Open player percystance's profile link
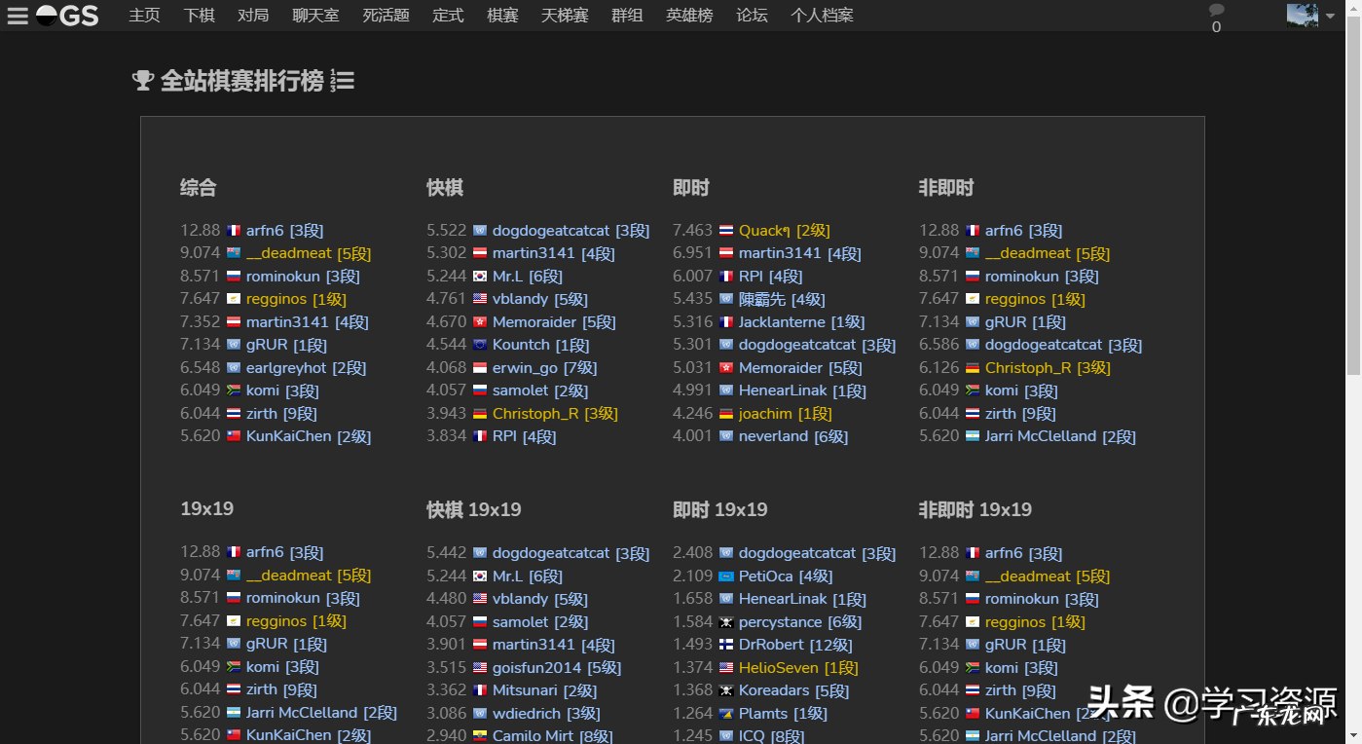 (800, 622)
